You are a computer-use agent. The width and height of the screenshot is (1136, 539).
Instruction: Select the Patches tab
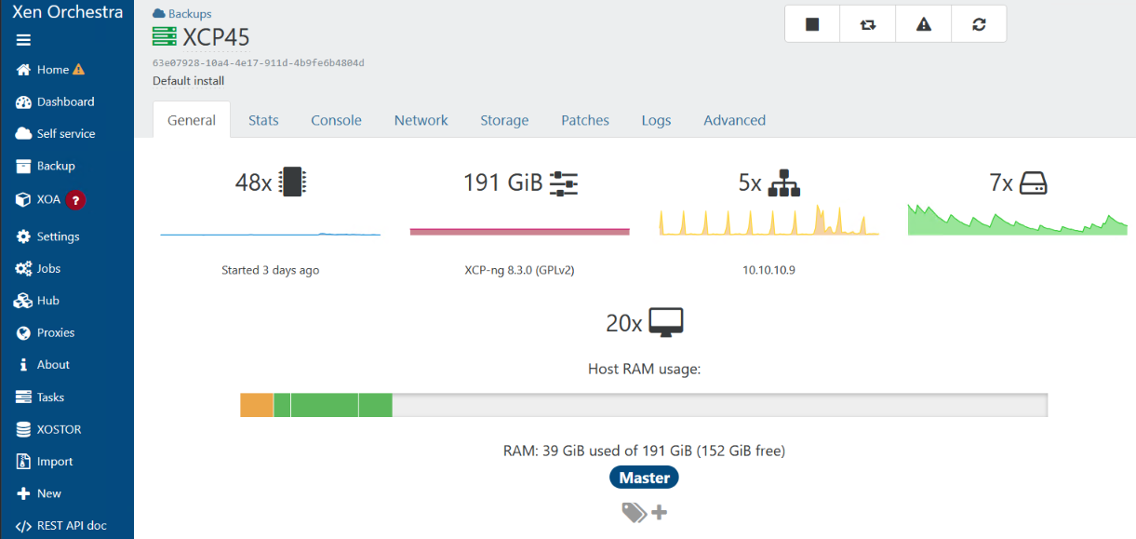(585, 120)
